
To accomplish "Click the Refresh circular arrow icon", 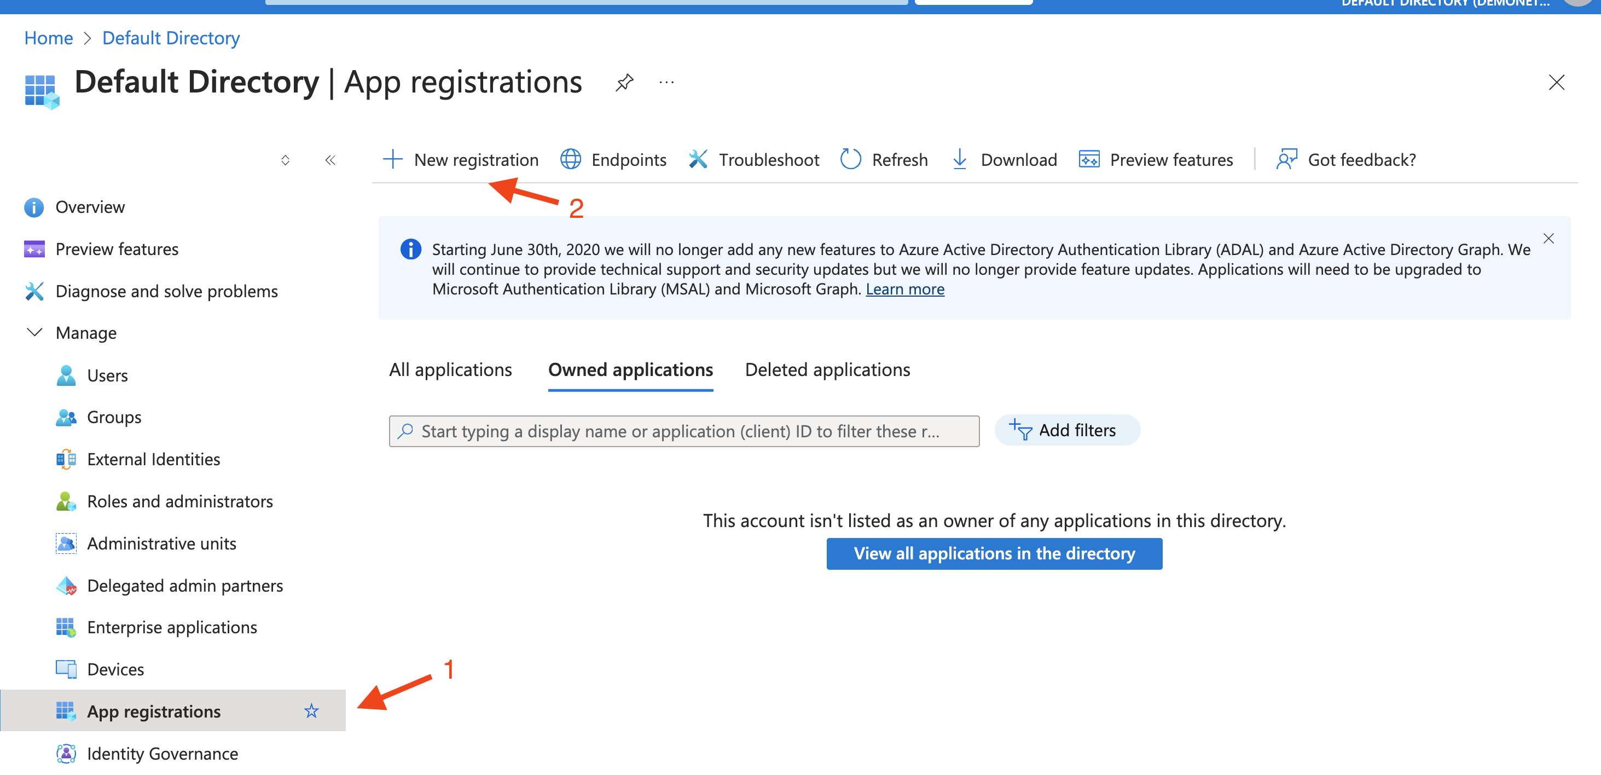I will (850, 159).
